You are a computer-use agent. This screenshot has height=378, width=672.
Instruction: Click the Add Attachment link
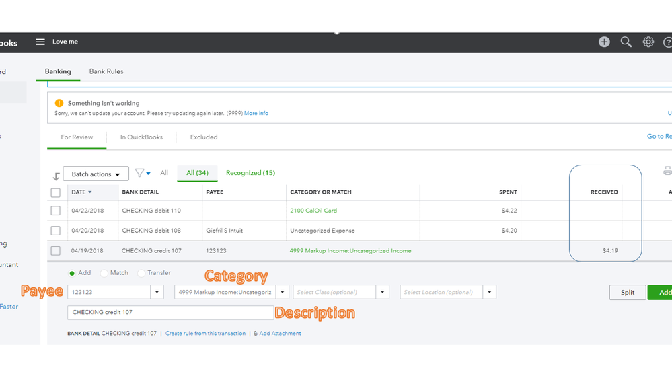pyautogui.click(x=280, y=334)
